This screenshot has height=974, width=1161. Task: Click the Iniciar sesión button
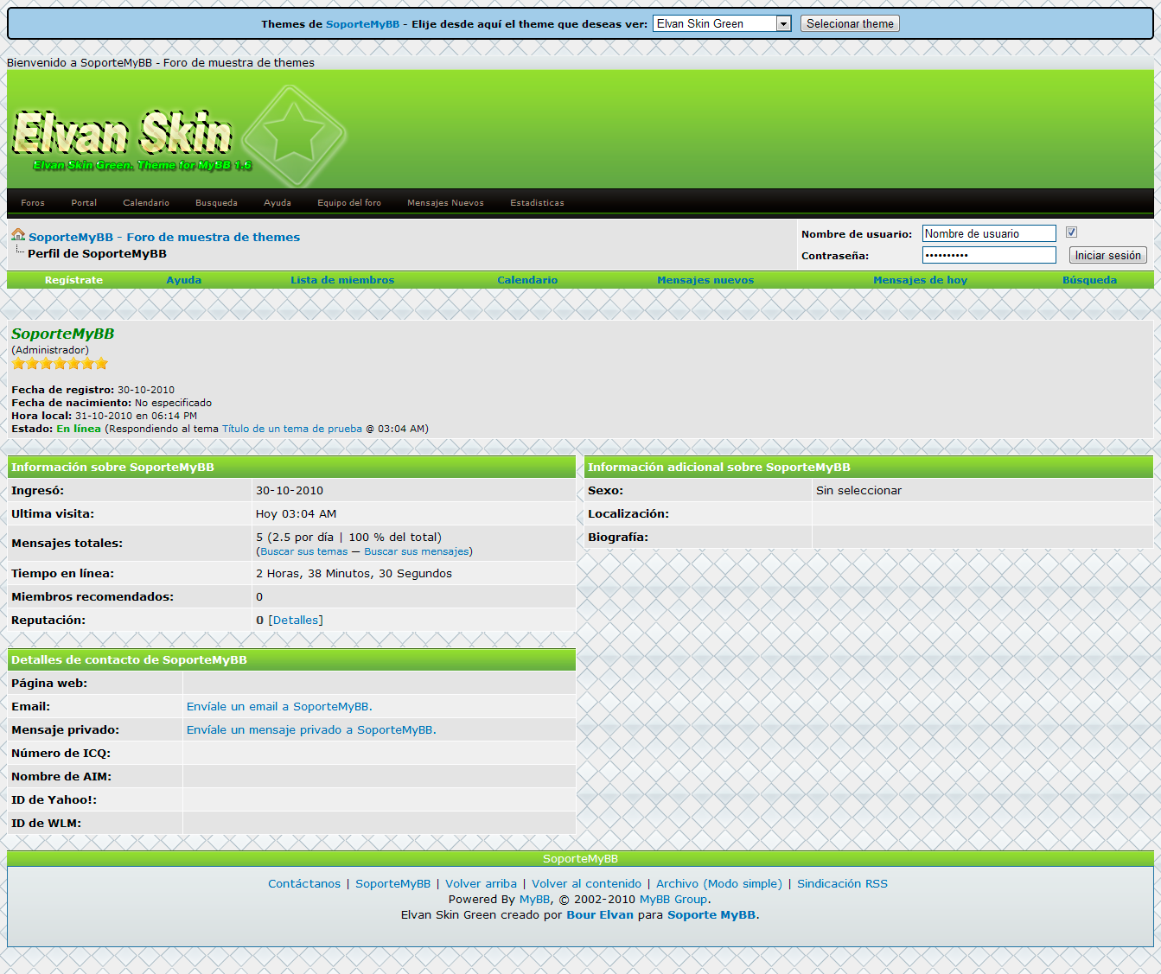click(x=1107, y=255)
